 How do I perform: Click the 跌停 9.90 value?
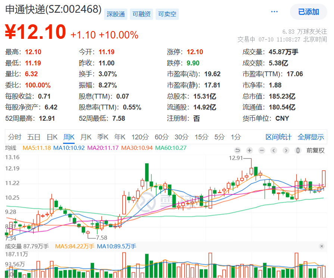[193, 63]
